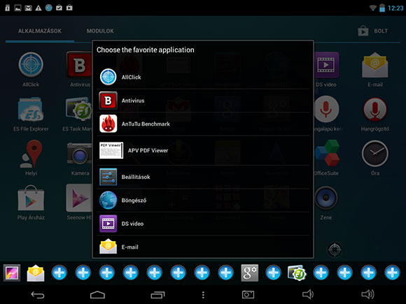This screenshot has height=304, width=406.
Task: Open DS video from the app drawer grid
Action: tap(326, 69)
